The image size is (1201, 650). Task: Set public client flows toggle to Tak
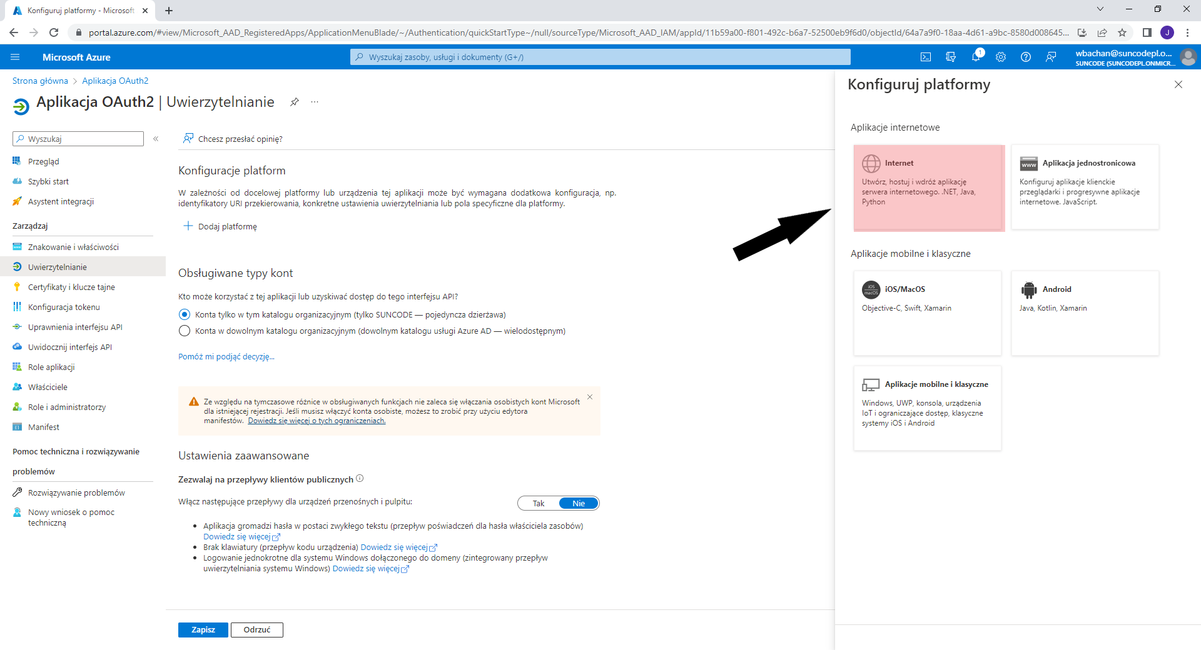[539, 503]
